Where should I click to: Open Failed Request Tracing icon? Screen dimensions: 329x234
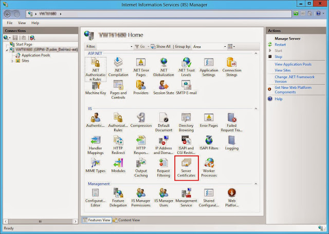click(232, 122)
